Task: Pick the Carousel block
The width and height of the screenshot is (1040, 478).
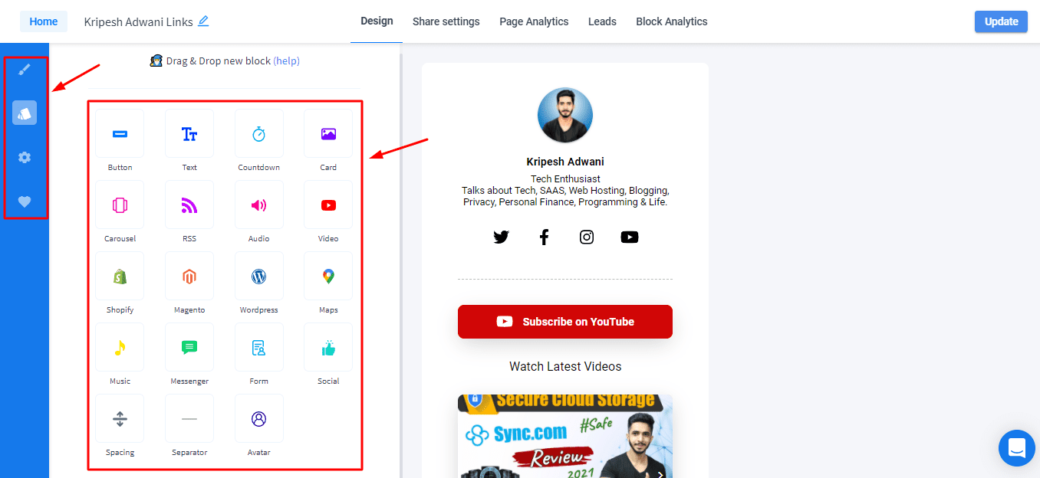Action: point(120,205)
